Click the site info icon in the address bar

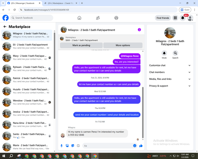(21, 10)
